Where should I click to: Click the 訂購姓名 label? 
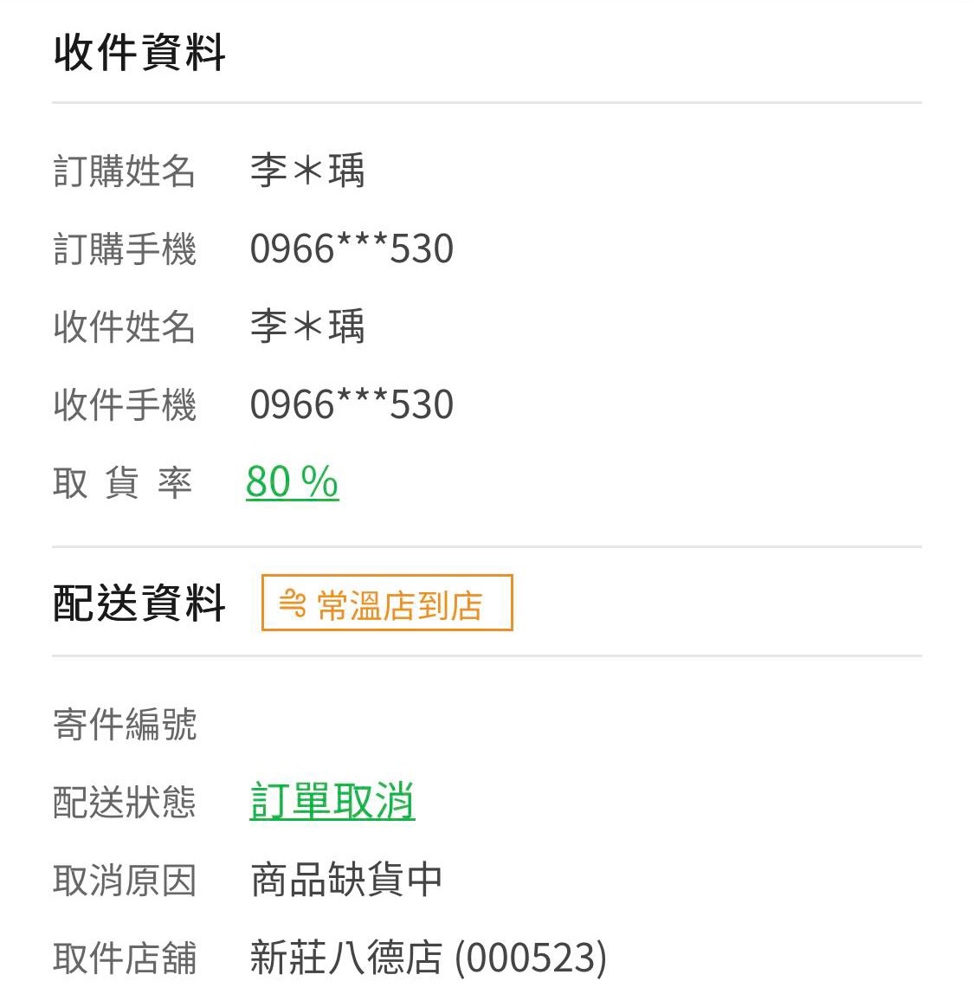click(124, 171)
